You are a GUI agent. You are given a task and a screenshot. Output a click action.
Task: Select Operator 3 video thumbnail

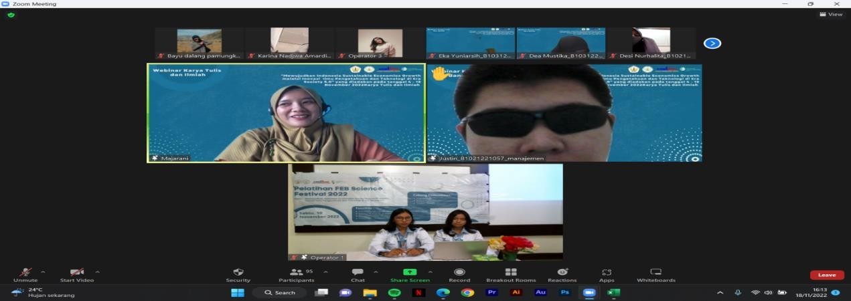(380, 43)
